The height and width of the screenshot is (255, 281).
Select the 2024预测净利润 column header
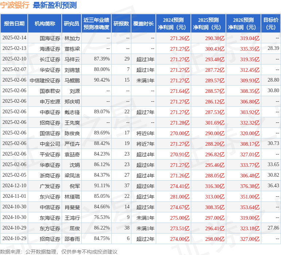click(x=173, y=23)
